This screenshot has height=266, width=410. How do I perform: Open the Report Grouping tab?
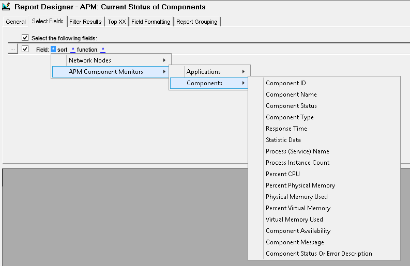pos(197,22)
